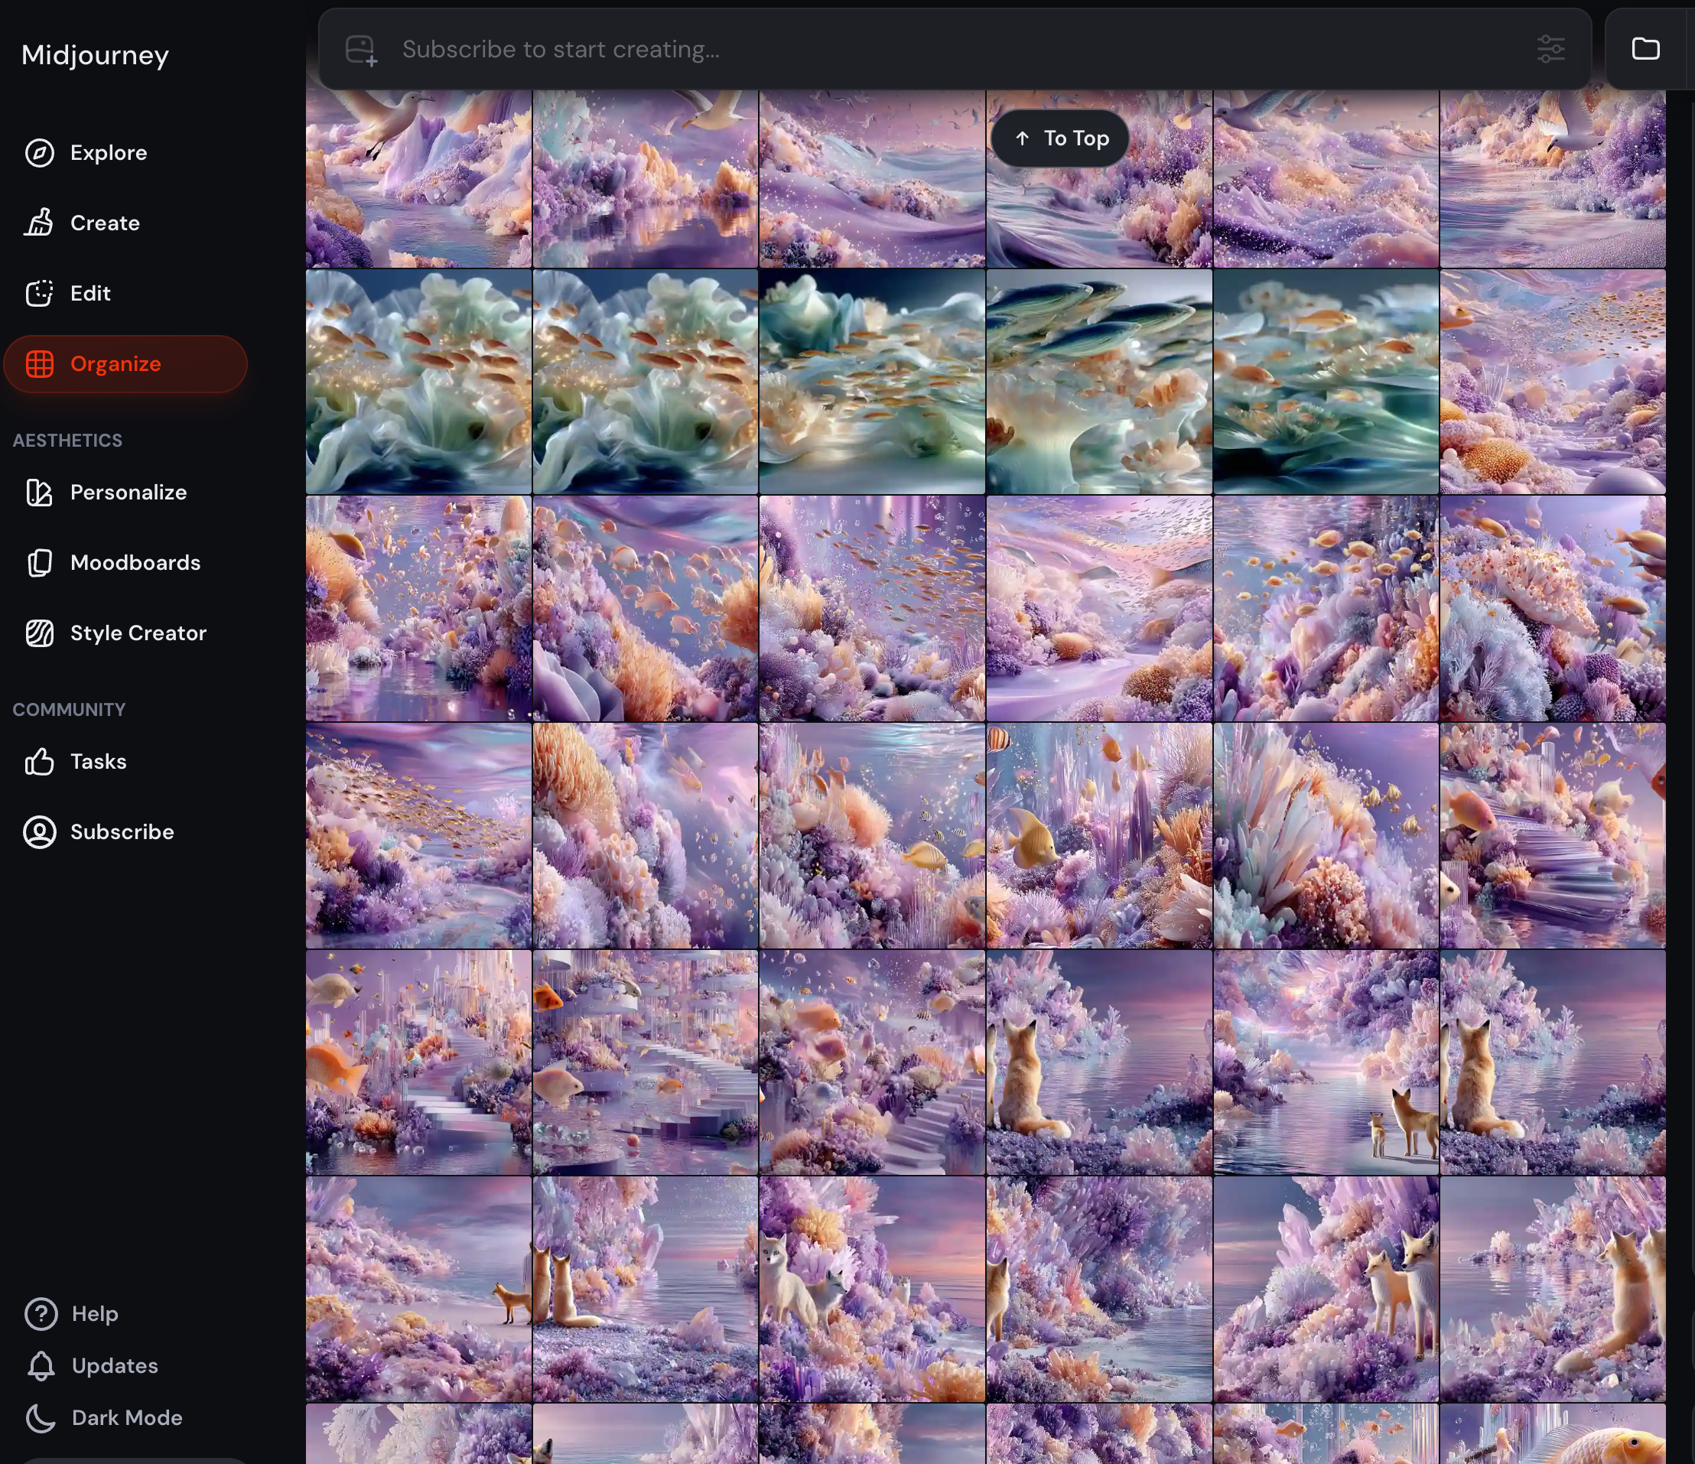This screenshot has width=1695, height=1464.
Task: Check Updates via the bell icon
Action: [41, 1366]
